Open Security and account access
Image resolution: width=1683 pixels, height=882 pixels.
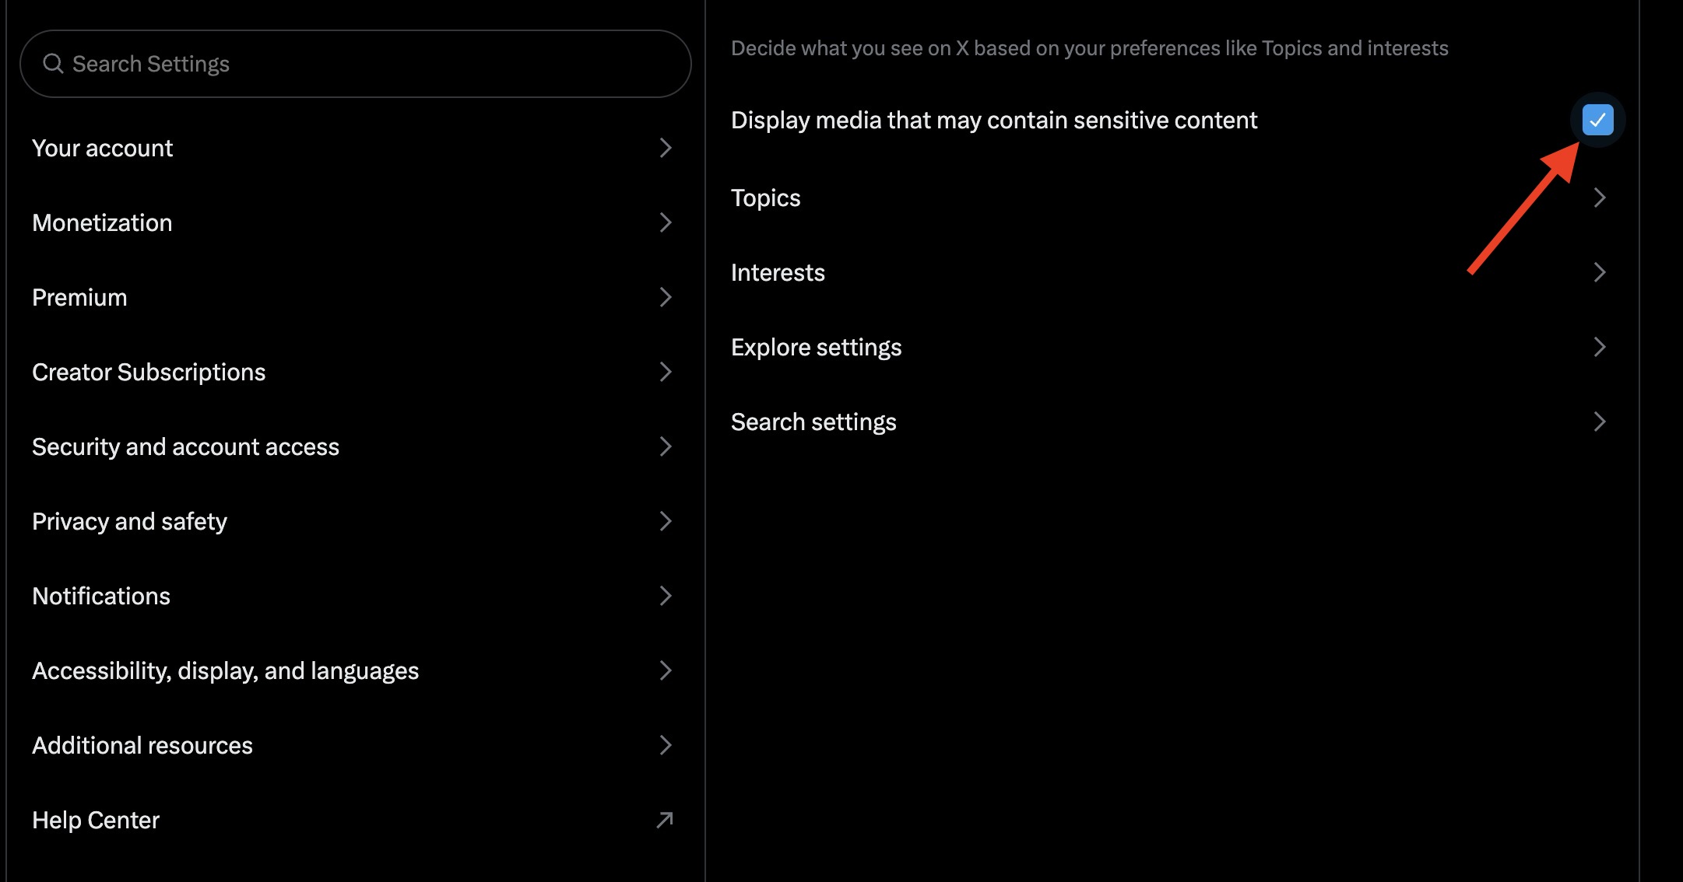(185, 446)
